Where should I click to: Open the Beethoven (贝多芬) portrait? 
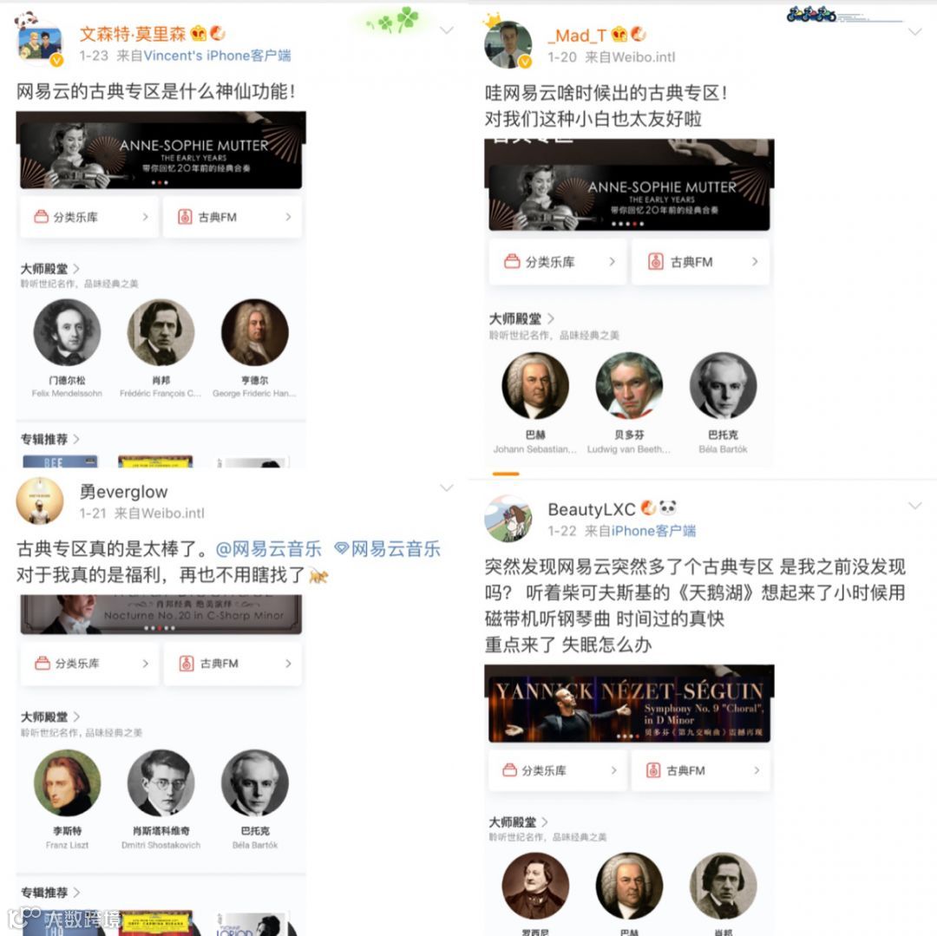pyautogui.click(x=629, y=385)
